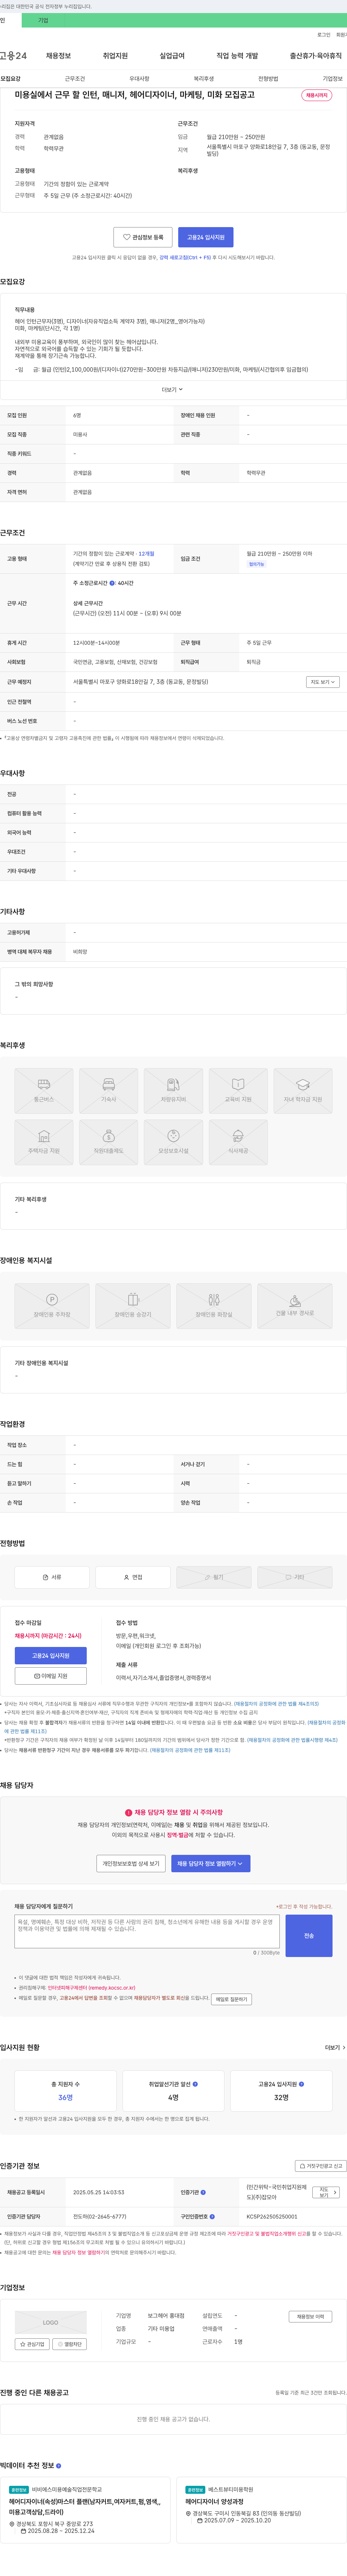Image resolution: width=347 pixels, height=2576 pixels.
Task: Open the 출산휴가·육아휴직 menu
Action: [315, 56]
